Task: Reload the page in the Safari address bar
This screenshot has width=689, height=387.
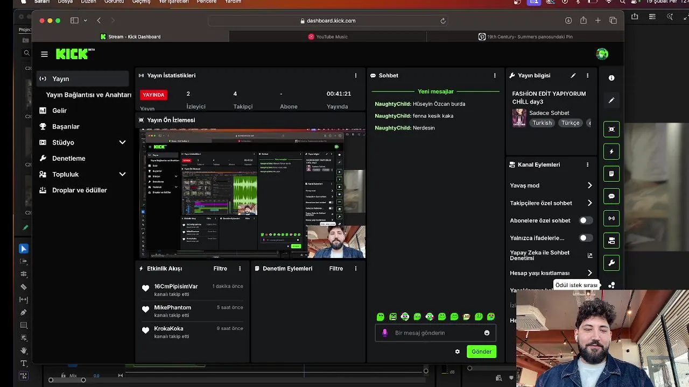Action: point(443,21)
